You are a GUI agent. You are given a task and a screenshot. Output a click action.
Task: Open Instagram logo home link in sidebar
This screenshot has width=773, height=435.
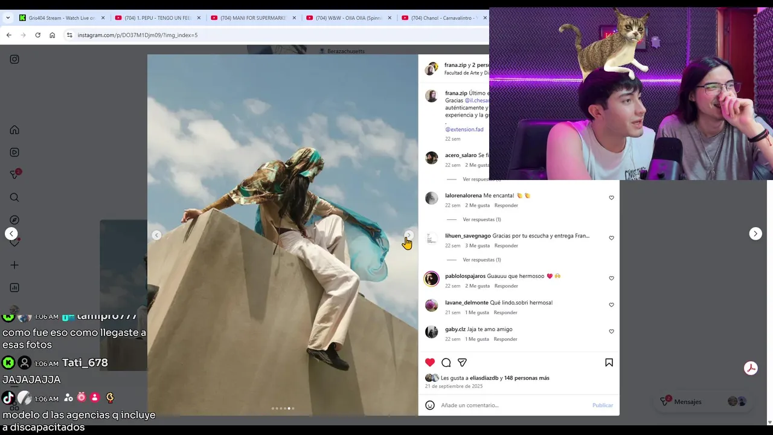pos(14,59)
